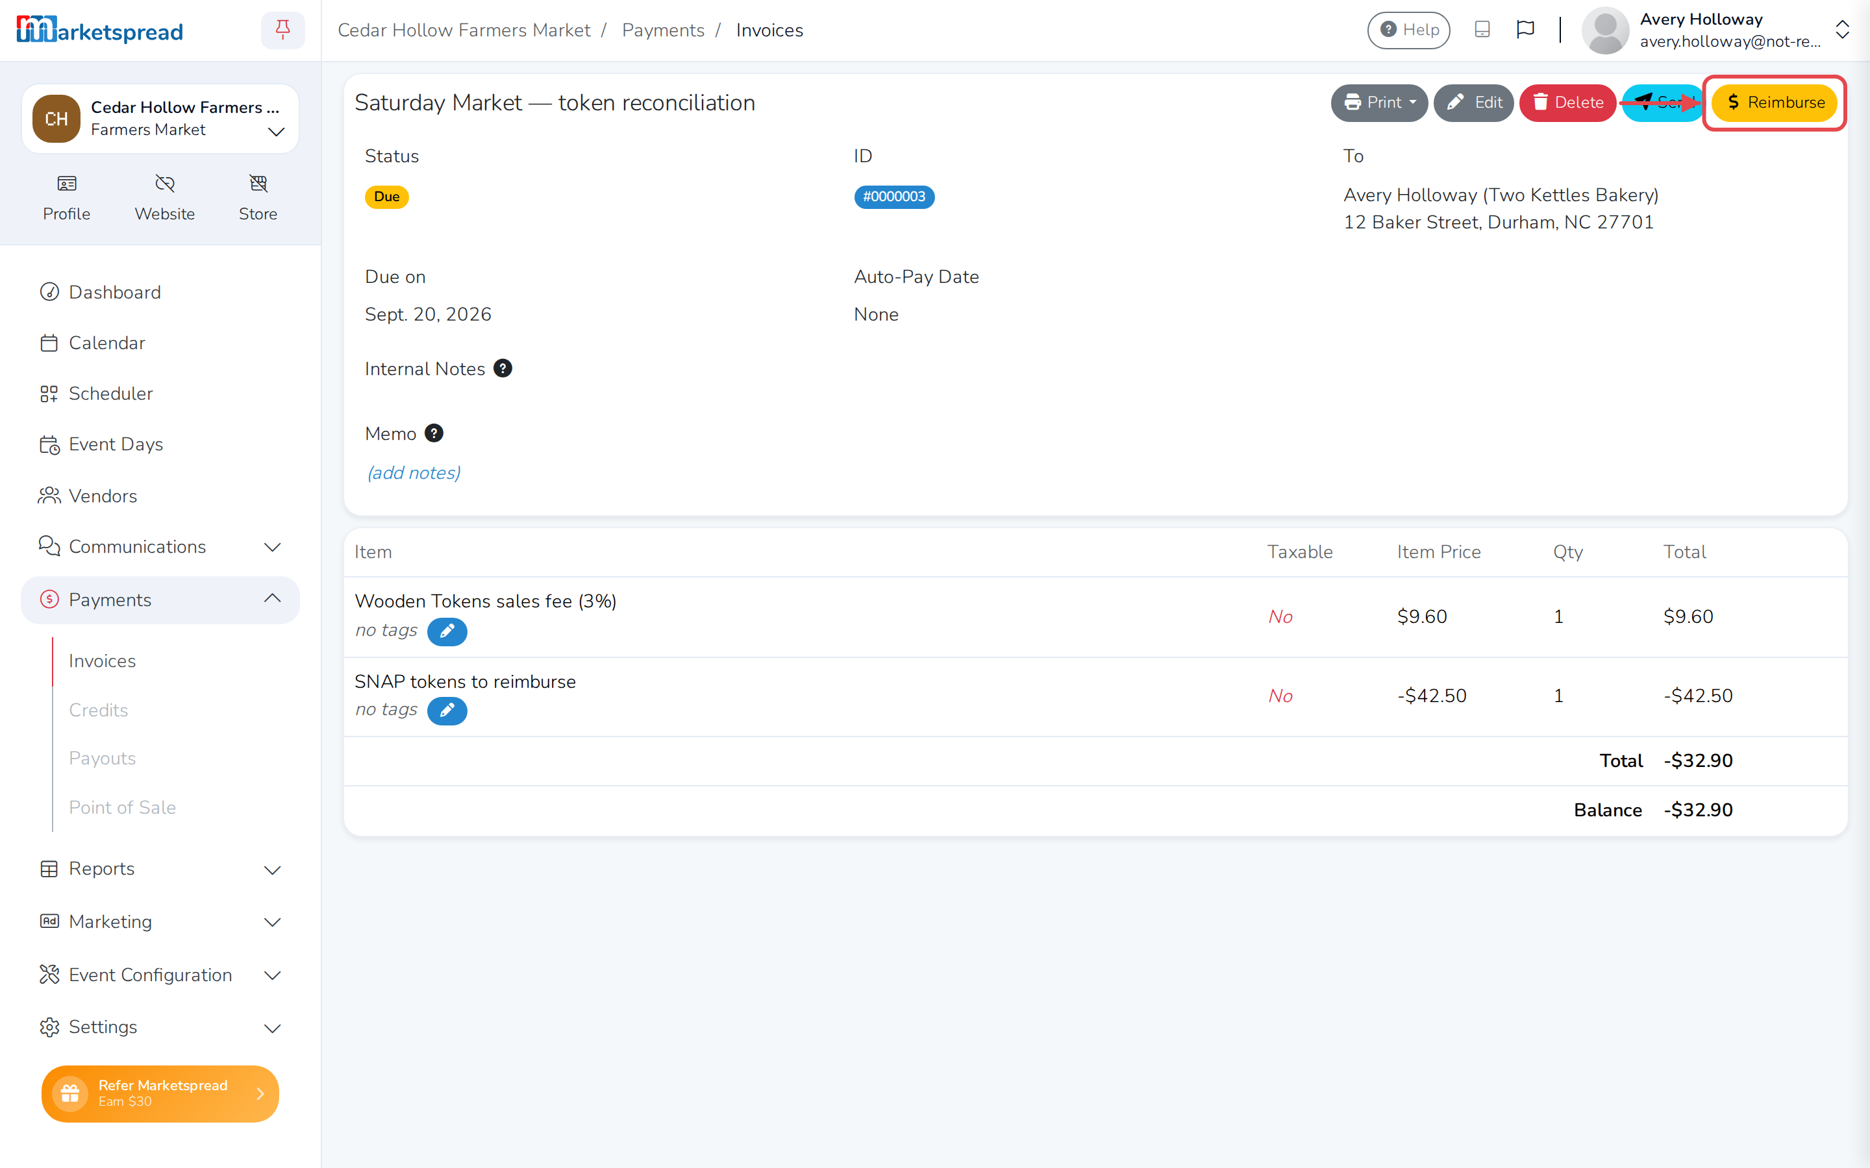
Task: Click the Vendors people icon
Action: 49,496
